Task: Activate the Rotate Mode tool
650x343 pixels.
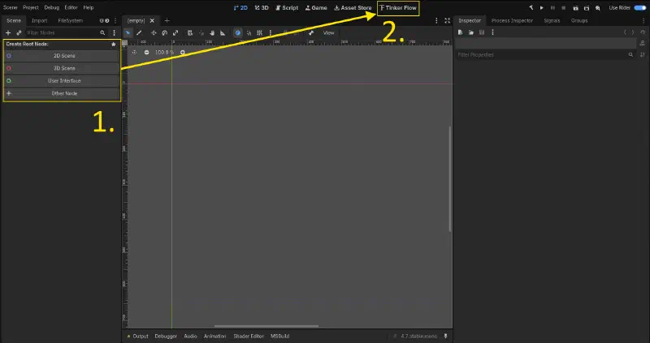Action: coord(165,32)
